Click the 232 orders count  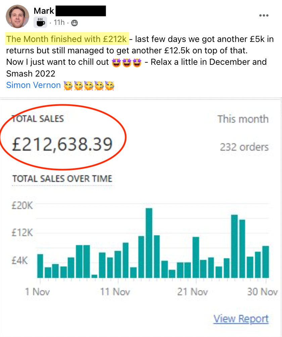(x=244, y=147)
